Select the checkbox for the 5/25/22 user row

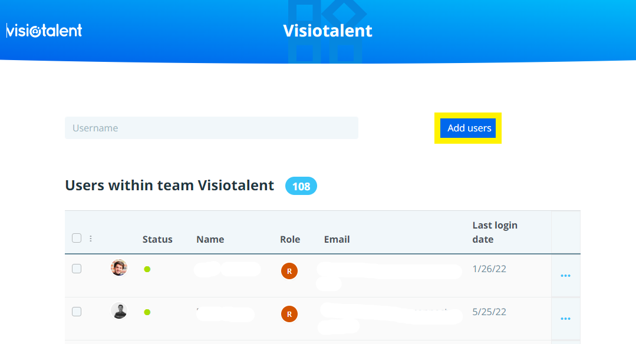(x=77, y=312)
